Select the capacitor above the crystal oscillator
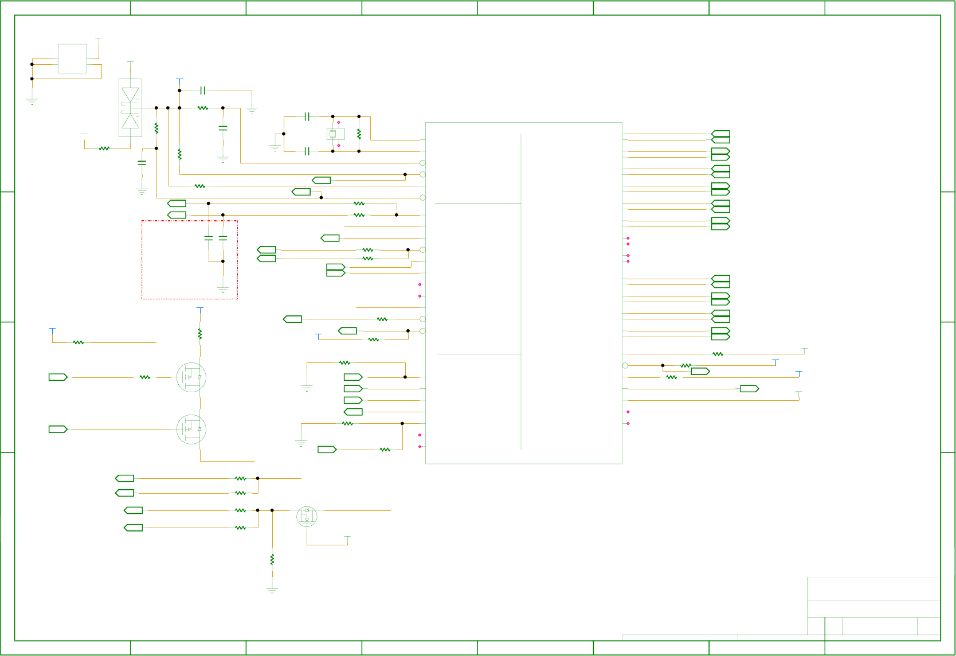 307,116
